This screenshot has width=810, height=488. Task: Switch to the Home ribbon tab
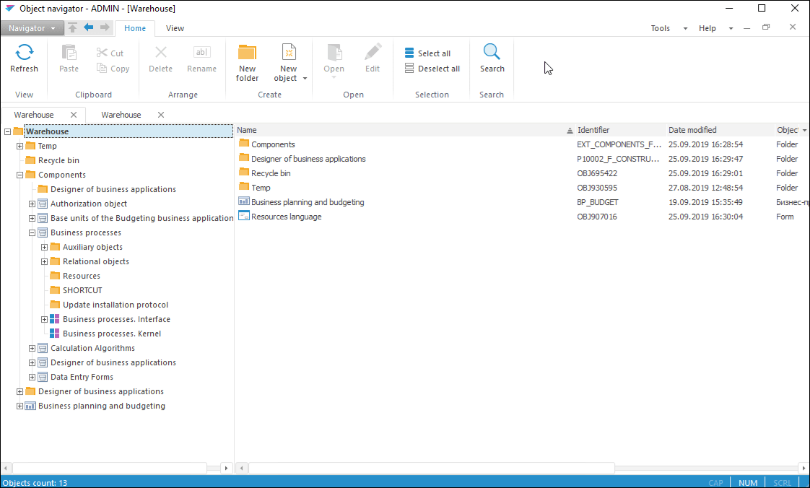pos(135,28)
